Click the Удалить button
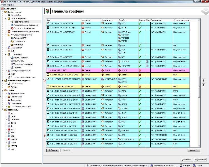The width and height of the screenshot is (209, 167). click(67, 150)
